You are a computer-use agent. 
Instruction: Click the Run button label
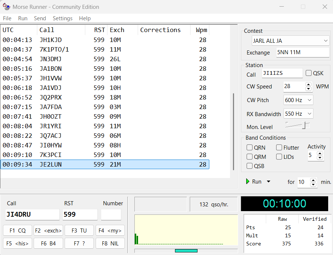pyautogui.click(x=257, y=182)
